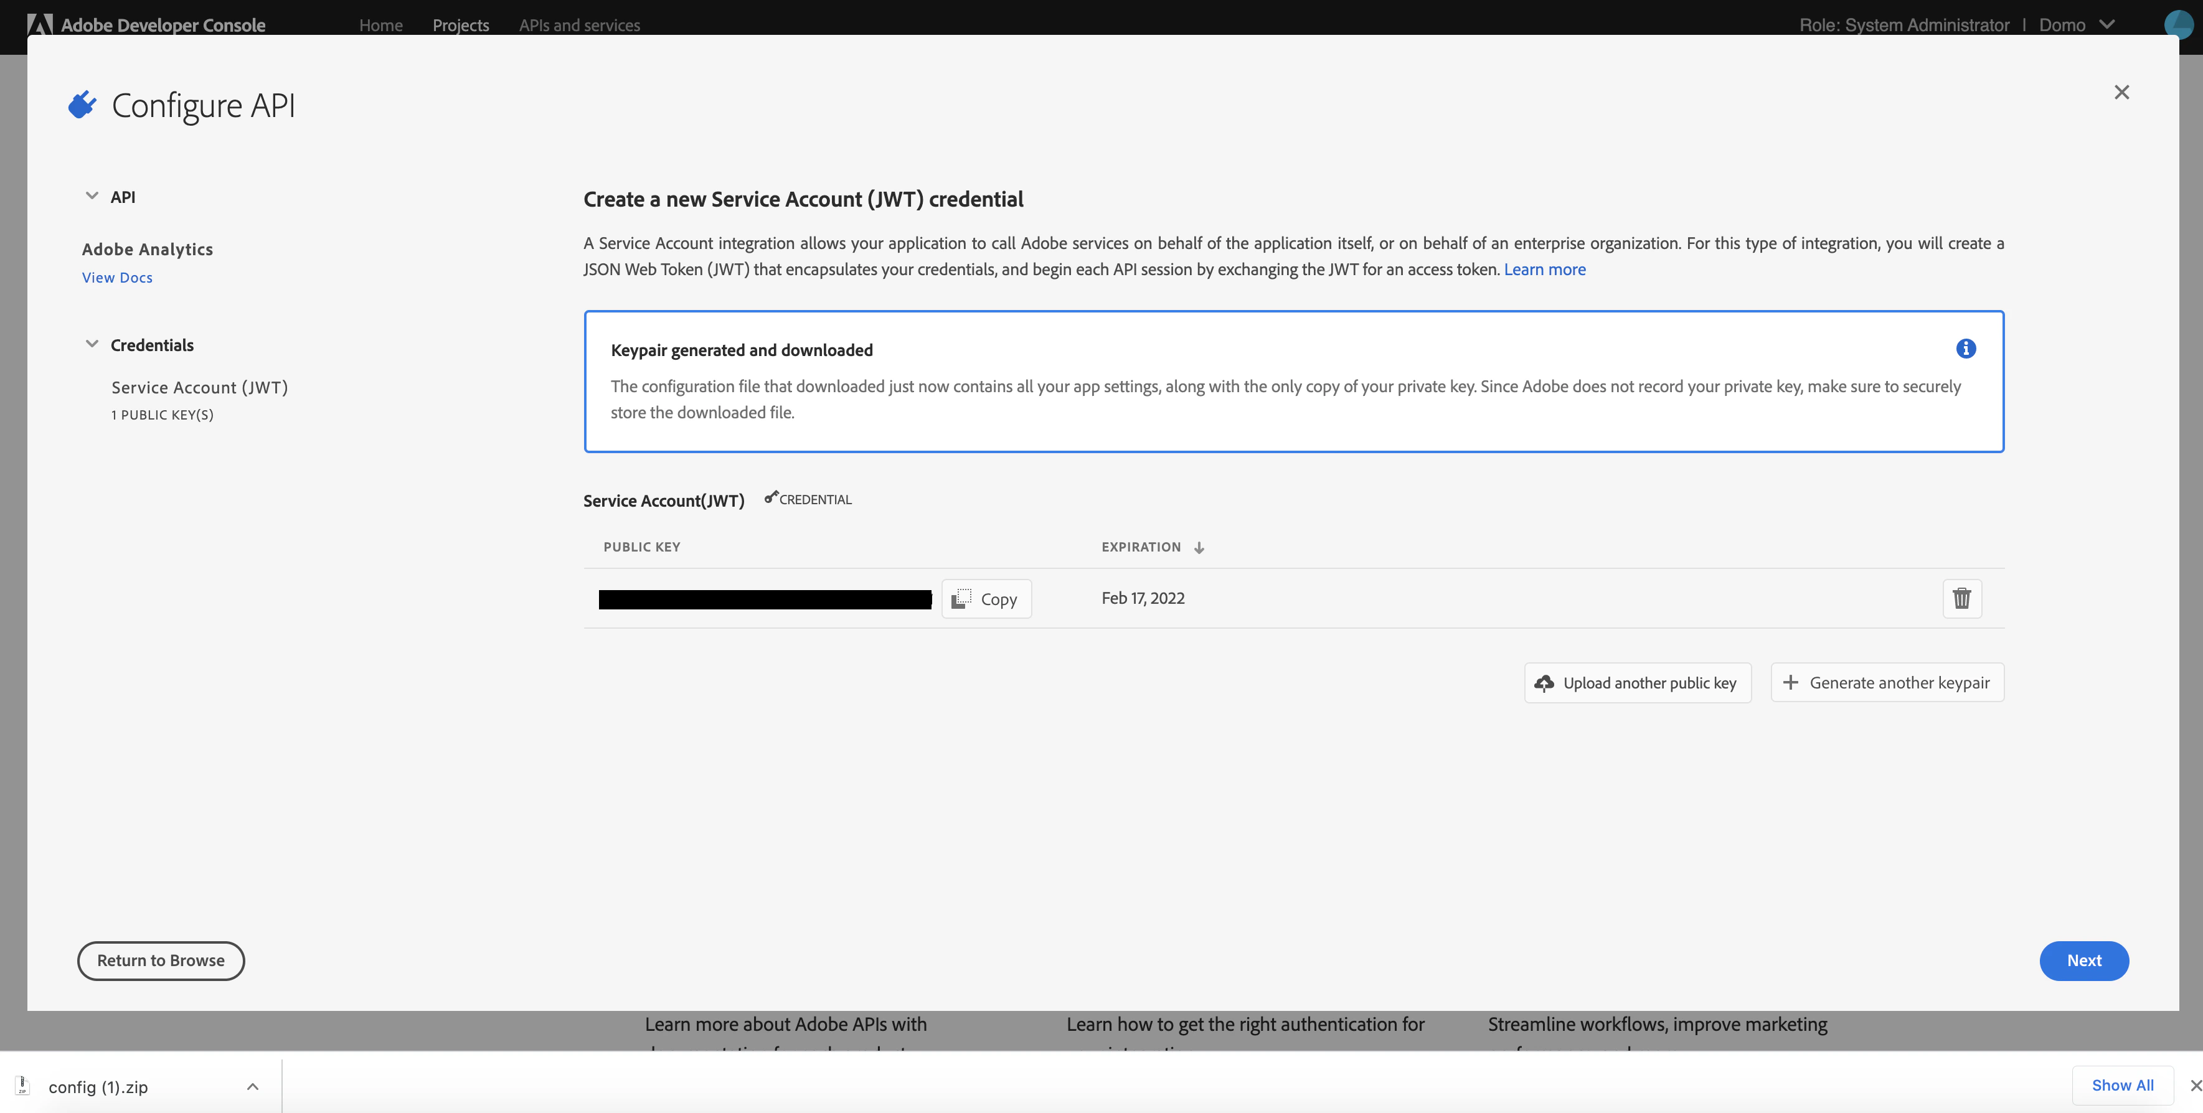Go to the Home tab
This screenshot has height=1113, width=2203.
(x=380, y=26)
